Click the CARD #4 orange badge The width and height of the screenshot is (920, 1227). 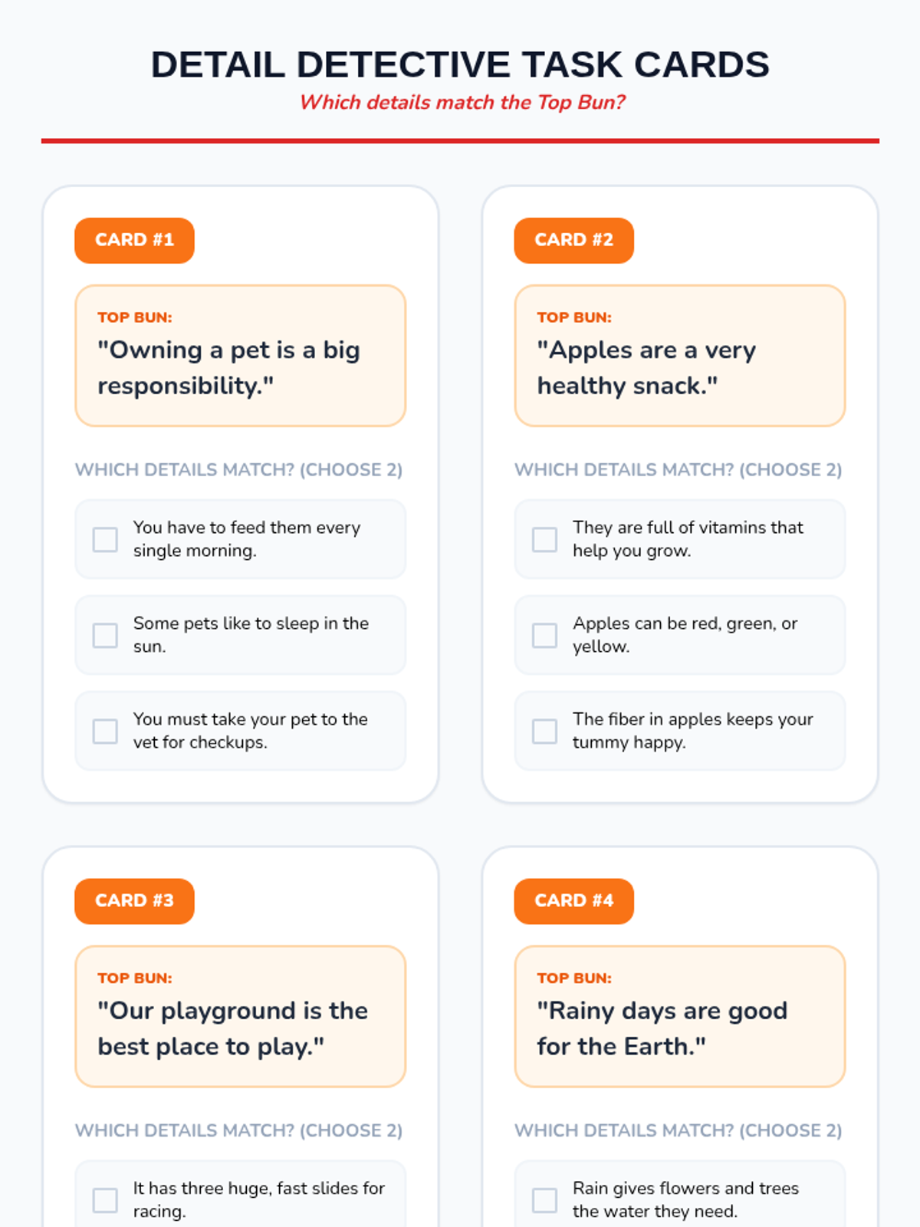coord(573,901)
